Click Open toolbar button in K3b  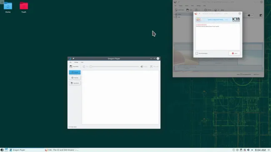click(189, 10)
